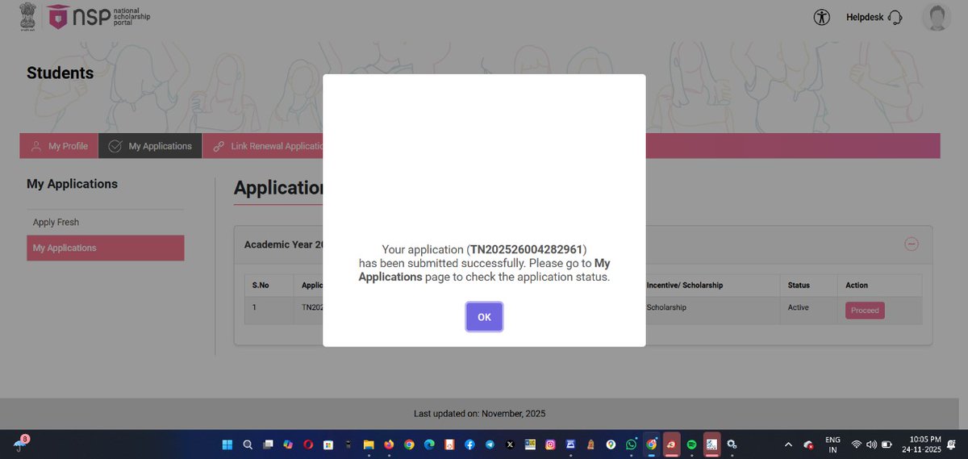Open Facebook from the taskbar
The height and width of the screenshot is (459, 968).
point(469,444)
